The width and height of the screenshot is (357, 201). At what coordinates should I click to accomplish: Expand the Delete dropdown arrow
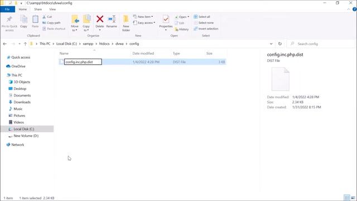100,30
